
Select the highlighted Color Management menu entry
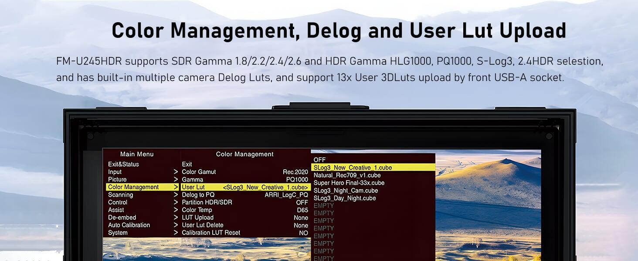(133, 187)
